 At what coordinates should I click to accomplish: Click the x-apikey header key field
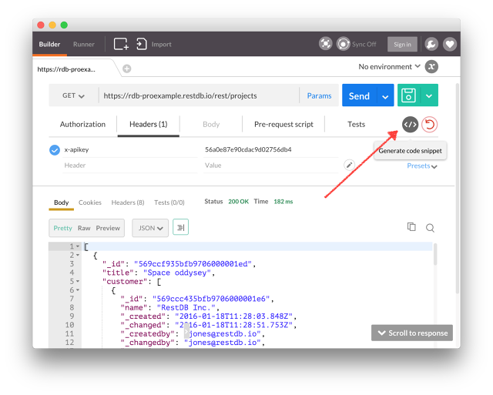pos(130,149)
